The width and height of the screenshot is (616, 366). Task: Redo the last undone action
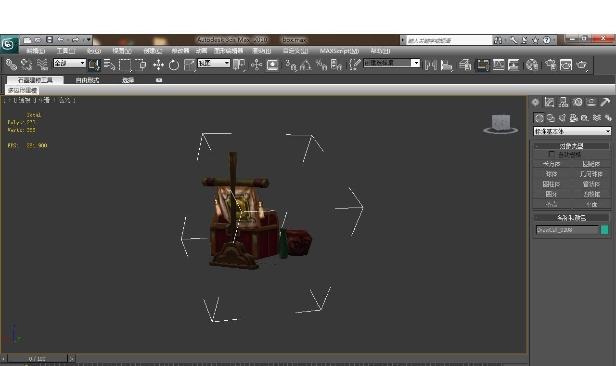coord(76,40)
